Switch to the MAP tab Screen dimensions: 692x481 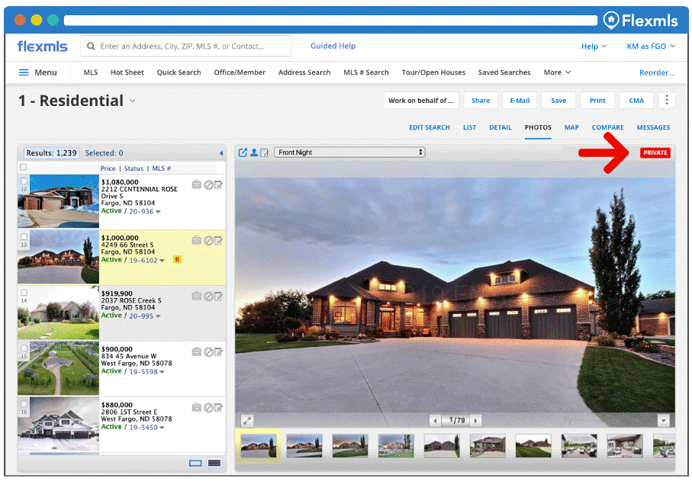[571, 127]
